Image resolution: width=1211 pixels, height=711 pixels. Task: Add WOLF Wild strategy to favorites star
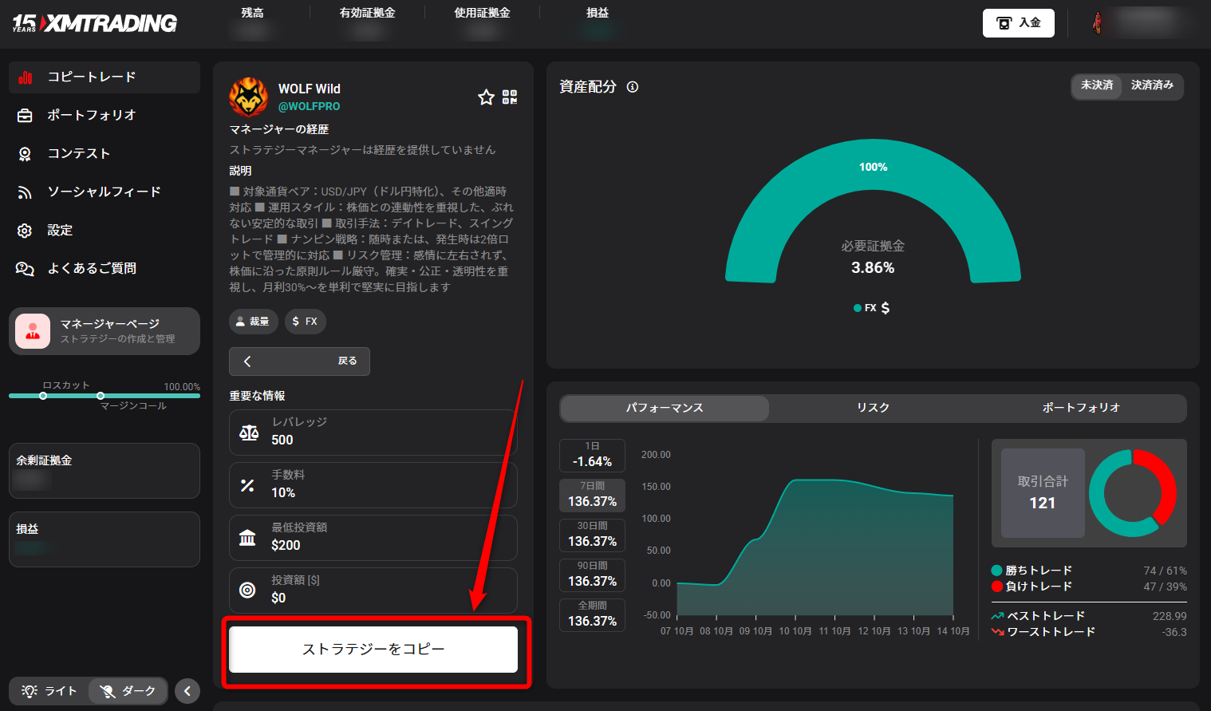(x=486, y=97)
